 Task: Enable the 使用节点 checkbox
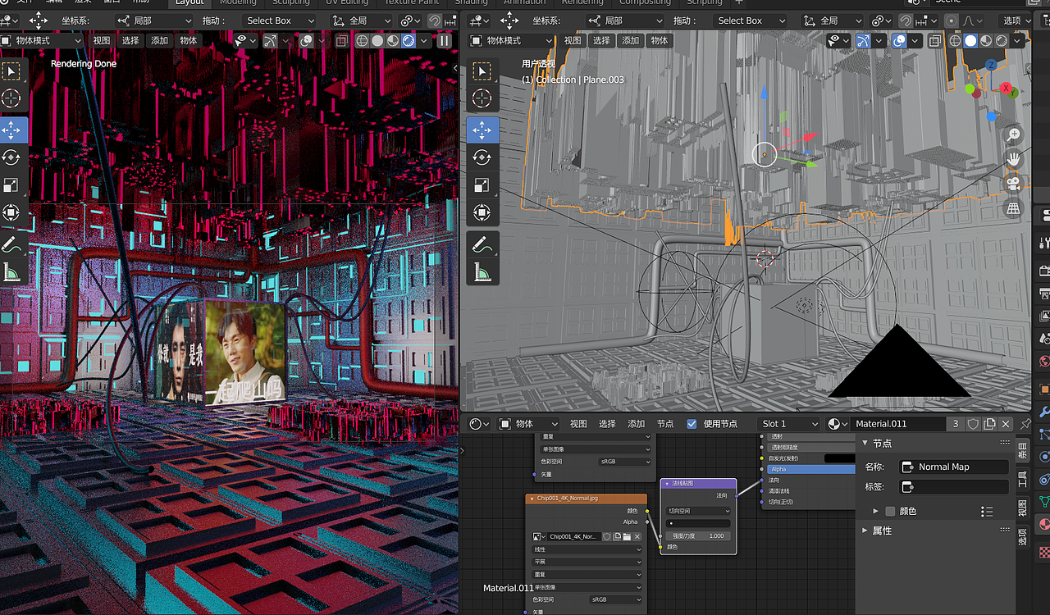pyautogui.click(x=692, y=424)
